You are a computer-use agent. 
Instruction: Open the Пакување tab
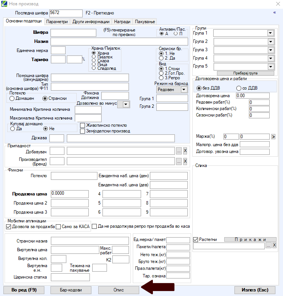click(x=145, y=22)
